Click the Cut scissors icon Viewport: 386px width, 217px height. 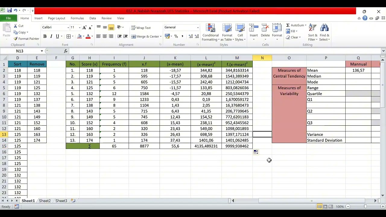coord(15,26)
